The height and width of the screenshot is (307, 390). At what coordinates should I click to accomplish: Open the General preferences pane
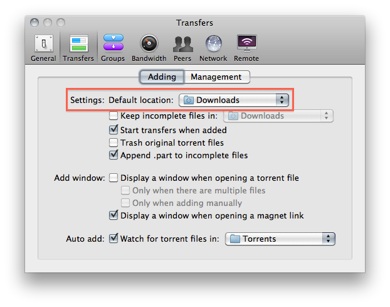[x=43, y=48]
